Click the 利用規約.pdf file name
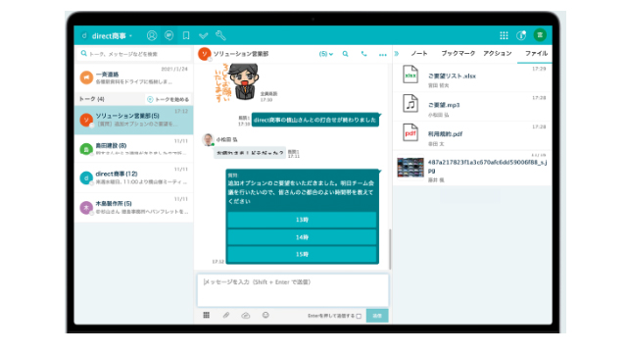 coord(445,134)
